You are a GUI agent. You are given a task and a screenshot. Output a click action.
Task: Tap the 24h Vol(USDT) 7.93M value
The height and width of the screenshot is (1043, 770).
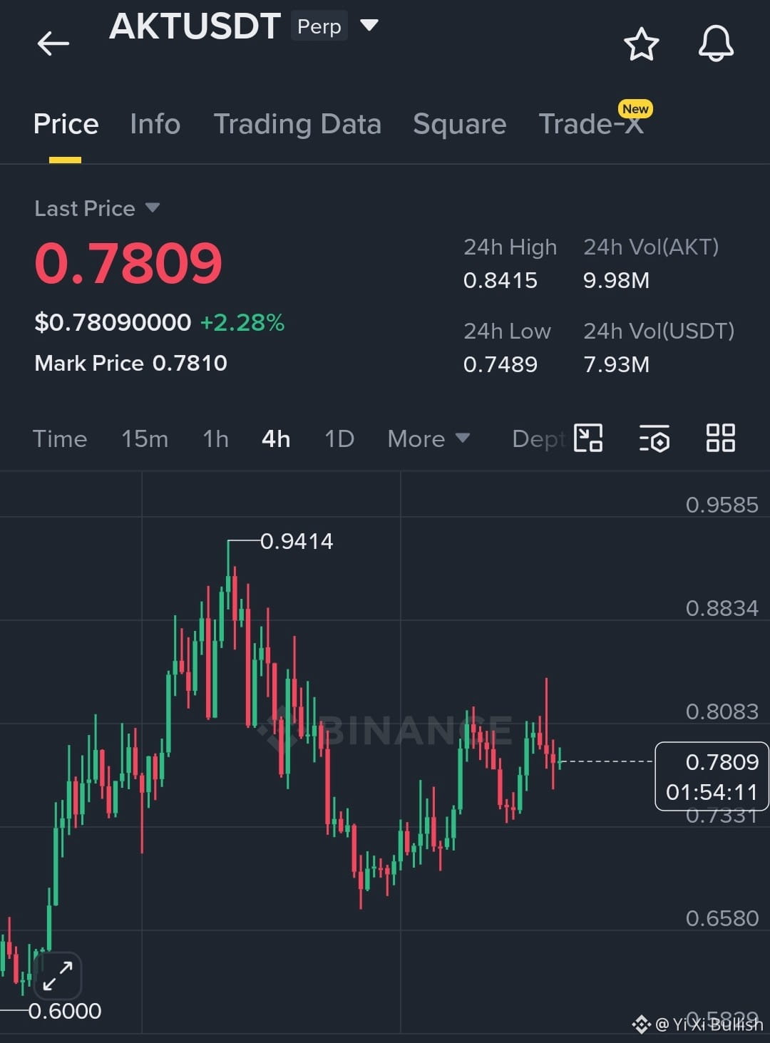pos(616,364)
